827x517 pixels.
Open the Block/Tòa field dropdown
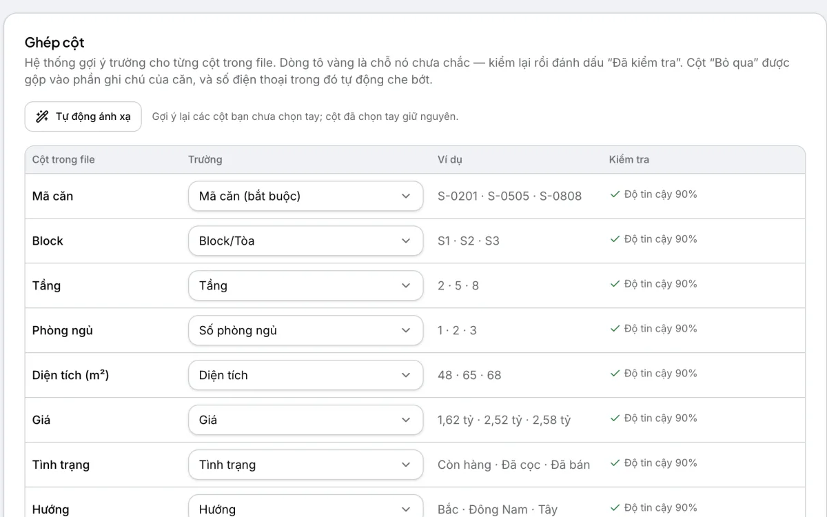tap(305, 241)
